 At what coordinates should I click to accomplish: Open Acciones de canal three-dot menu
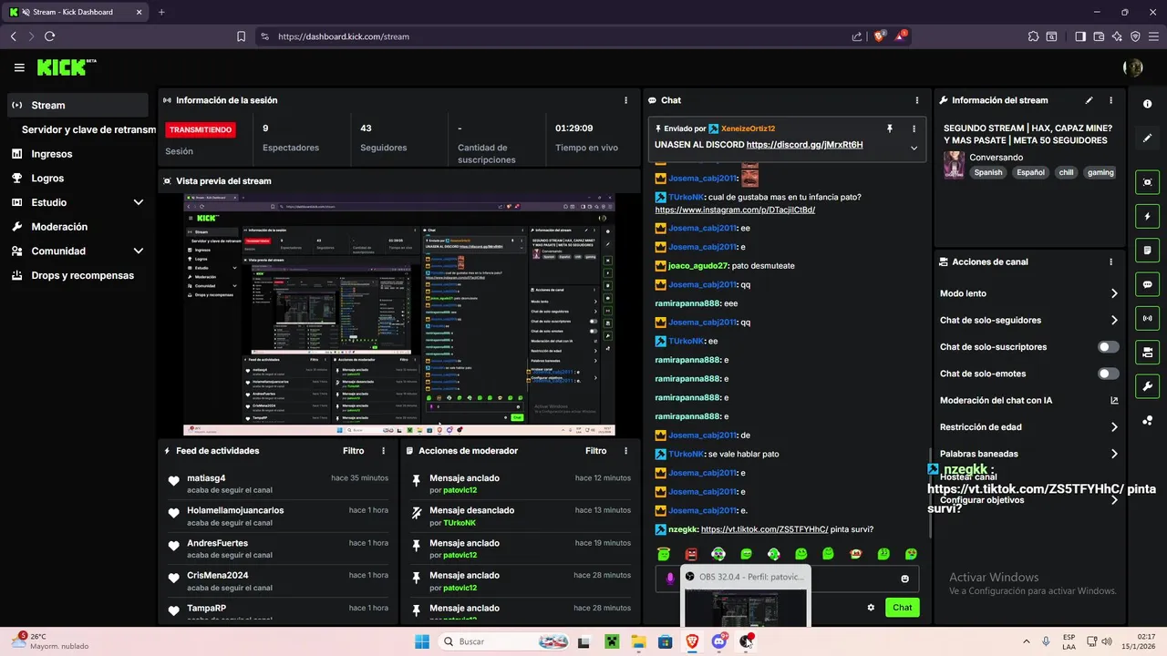[x=1110, y=261]
